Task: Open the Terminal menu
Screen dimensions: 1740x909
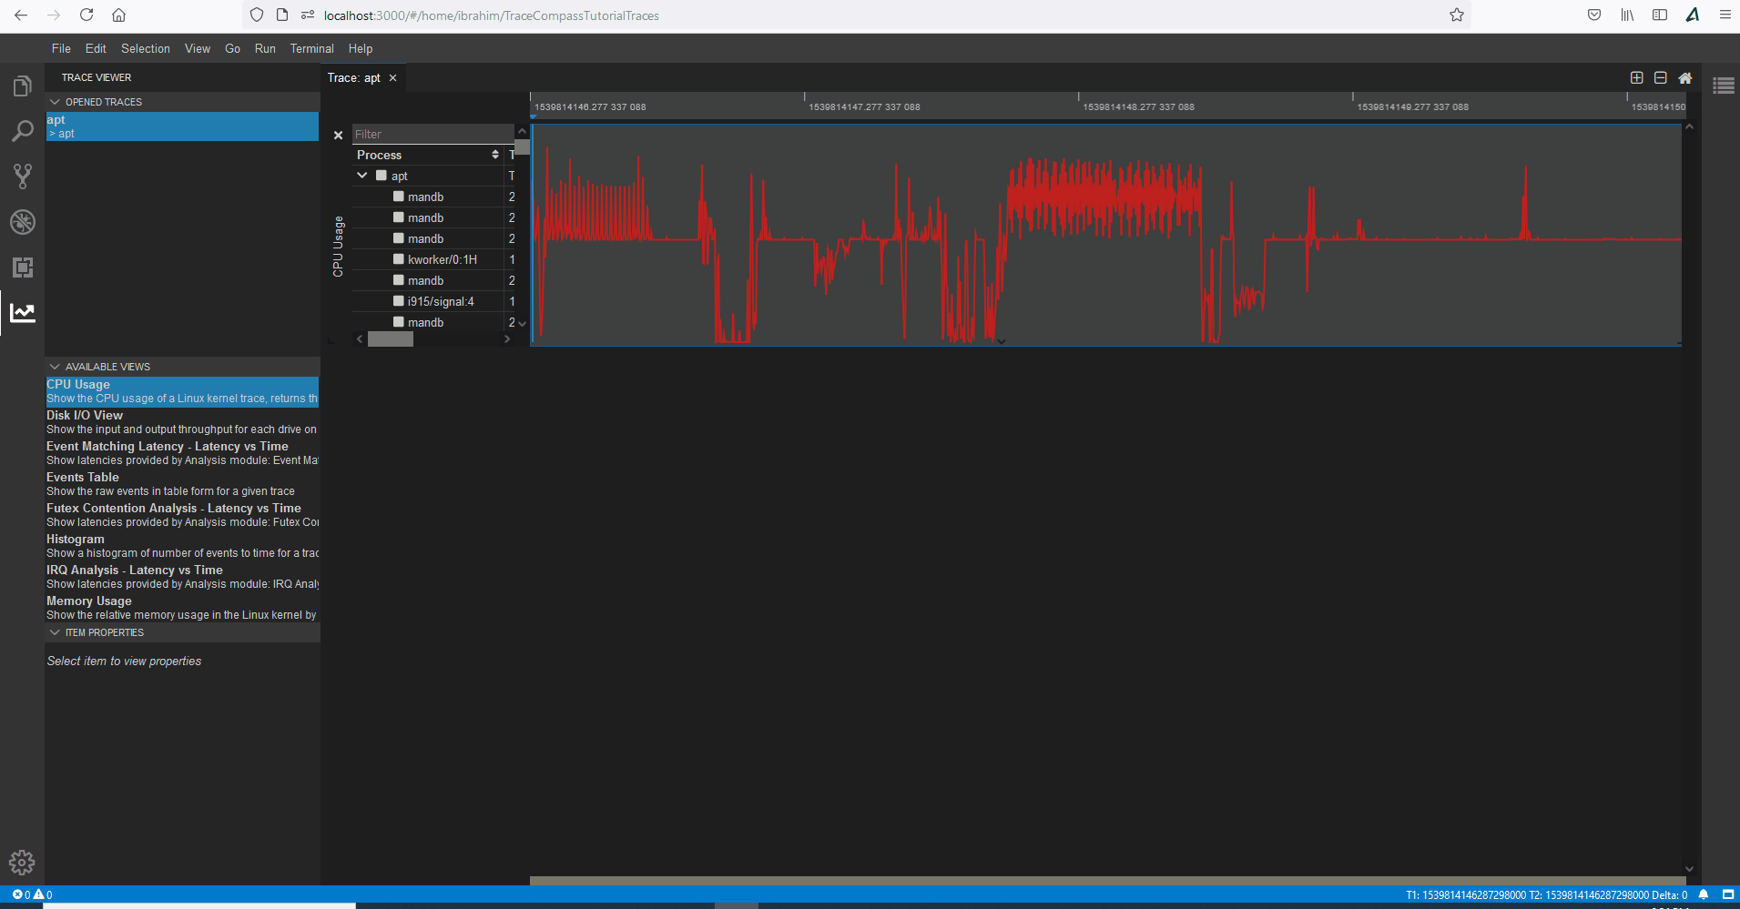Action: pos(311,48)
